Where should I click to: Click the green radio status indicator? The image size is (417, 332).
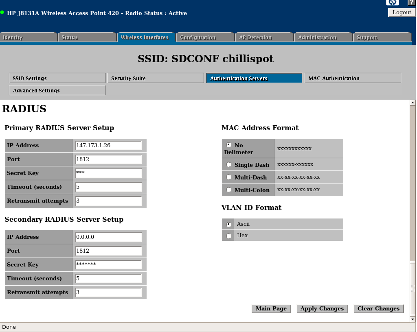coord(2,13)
